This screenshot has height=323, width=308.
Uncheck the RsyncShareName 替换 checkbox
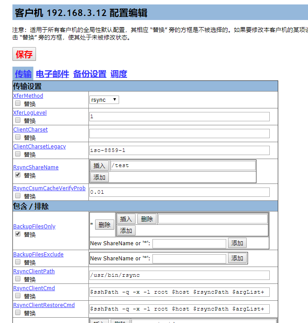(18, 175)
